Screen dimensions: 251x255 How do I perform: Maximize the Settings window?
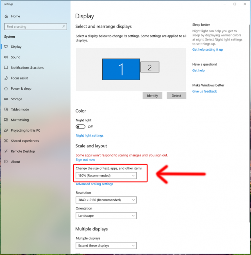(235, 4)
